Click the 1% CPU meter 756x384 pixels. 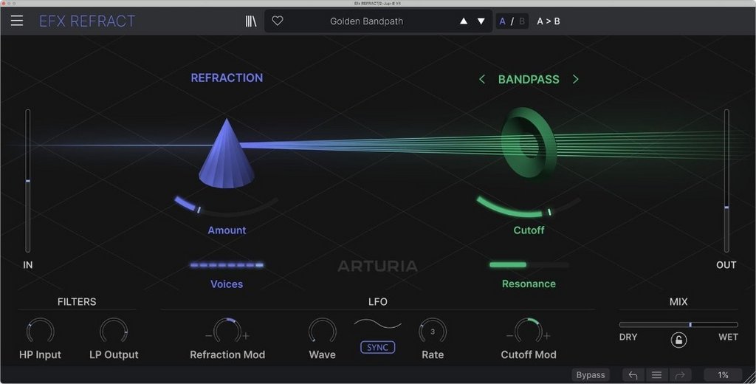(723, 375)
